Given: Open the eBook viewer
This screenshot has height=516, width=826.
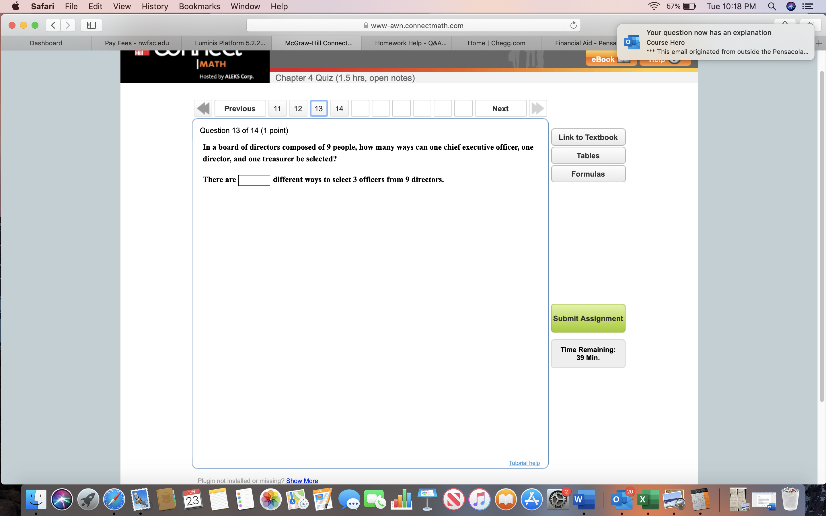Looking at the screenshot, I should click(x=610, y=59).
